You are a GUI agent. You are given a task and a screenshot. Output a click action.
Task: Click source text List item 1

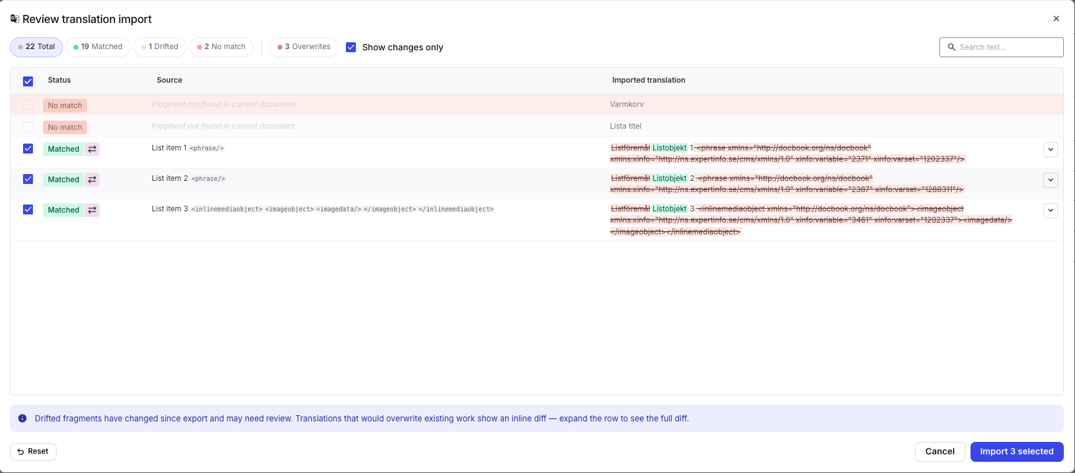pyautogui.click(x=169, y=148)
